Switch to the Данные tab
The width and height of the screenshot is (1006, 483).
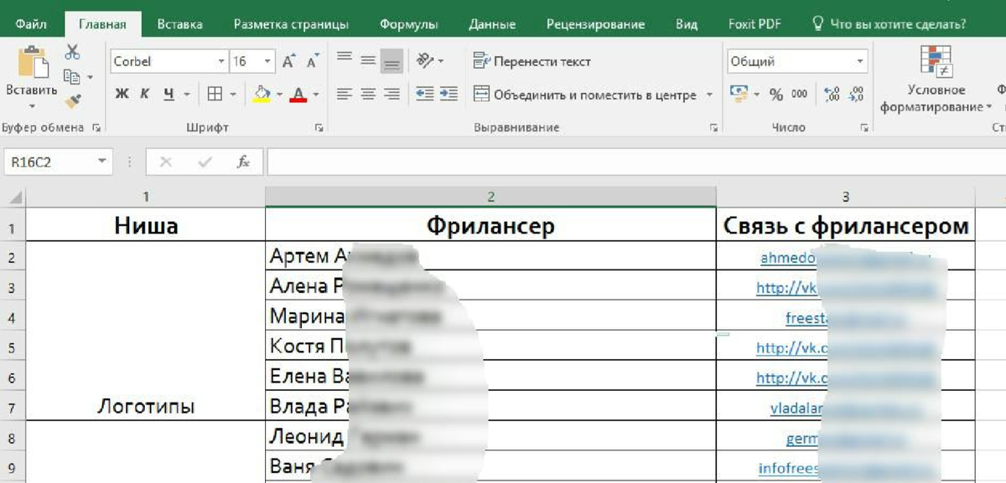[492, 24]
